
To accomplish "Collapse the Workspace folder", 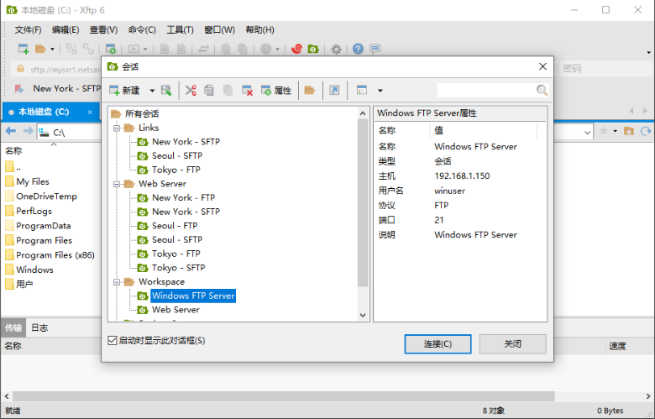I will pos(117,282).
